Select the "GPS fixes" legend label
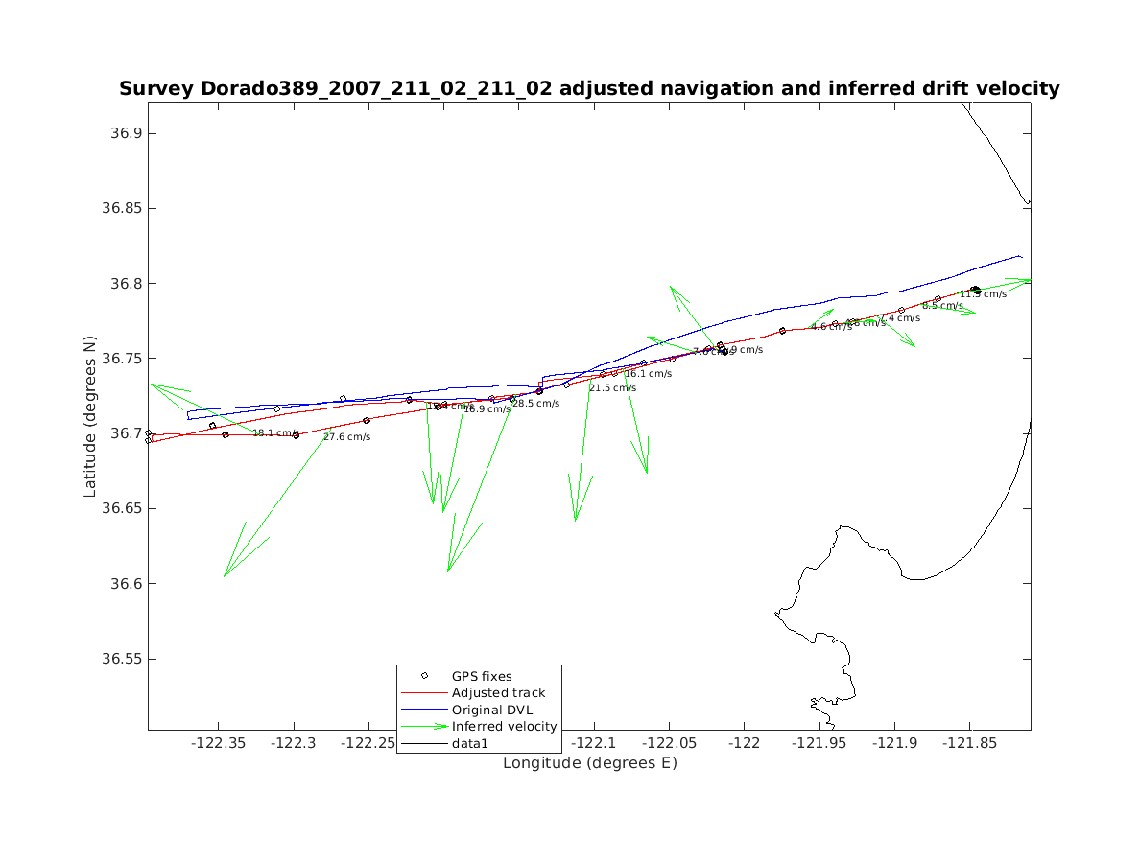The width and height of the screenshot is (1140, 863). click(482, 676)
